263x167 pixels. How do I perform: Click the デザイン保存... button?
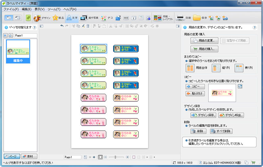[x=203, y=115]
